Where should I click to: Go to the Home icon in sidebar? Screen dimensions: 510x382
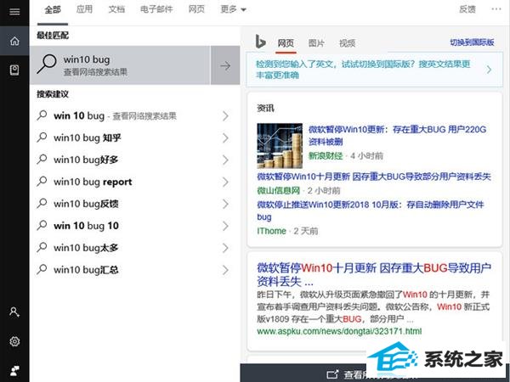(14, 41)
